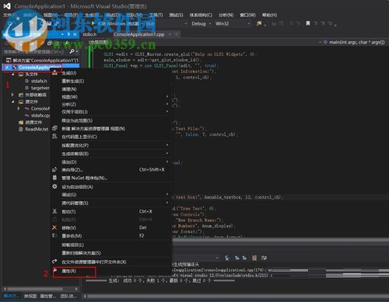The image size is (389, 302).
Task: Collapse the 头文件 headers folder
Action: [x=13, y=75]
